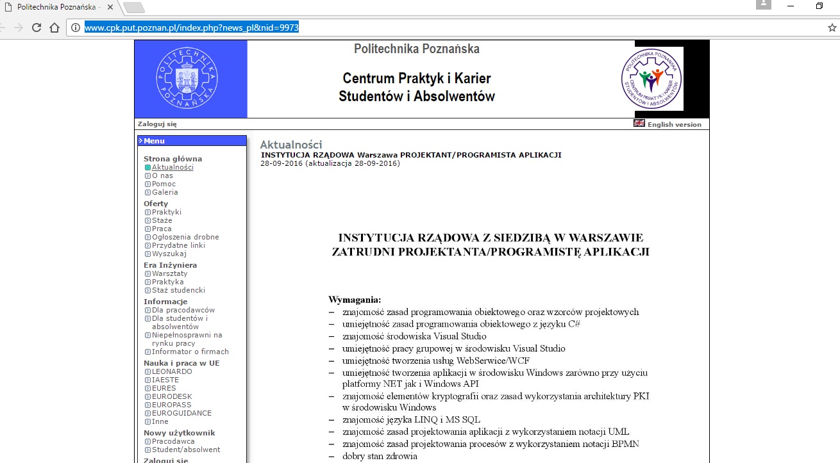This screenshot has height=463, width=840.
Task: Open the Galeria menu item
Action: 165,192
